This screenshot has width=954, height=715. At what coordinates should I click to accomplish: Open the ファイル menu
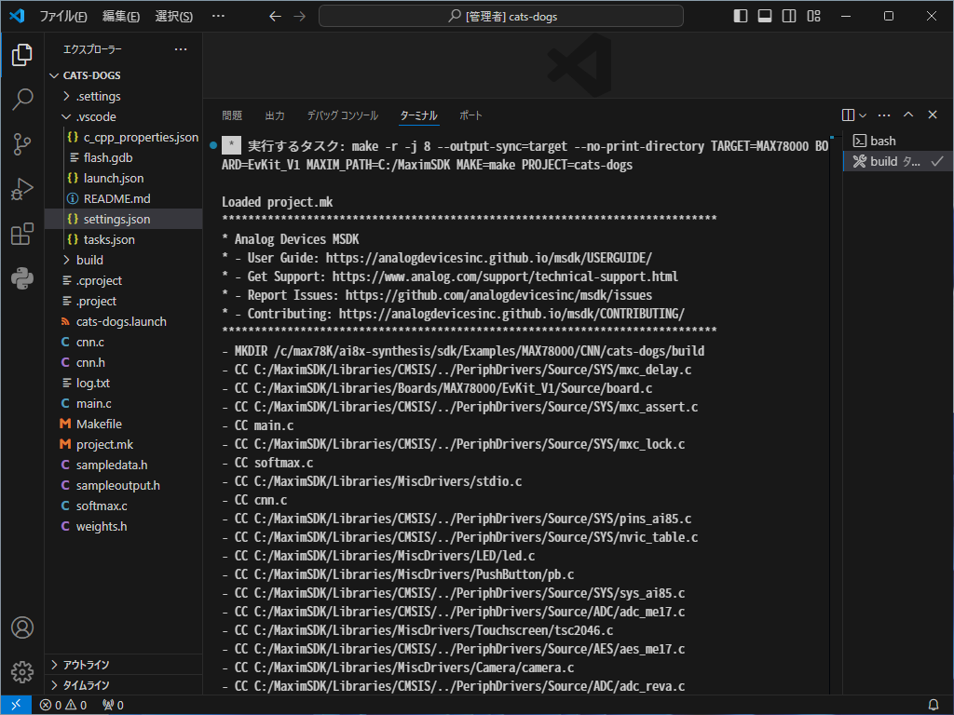pos(63,16)
